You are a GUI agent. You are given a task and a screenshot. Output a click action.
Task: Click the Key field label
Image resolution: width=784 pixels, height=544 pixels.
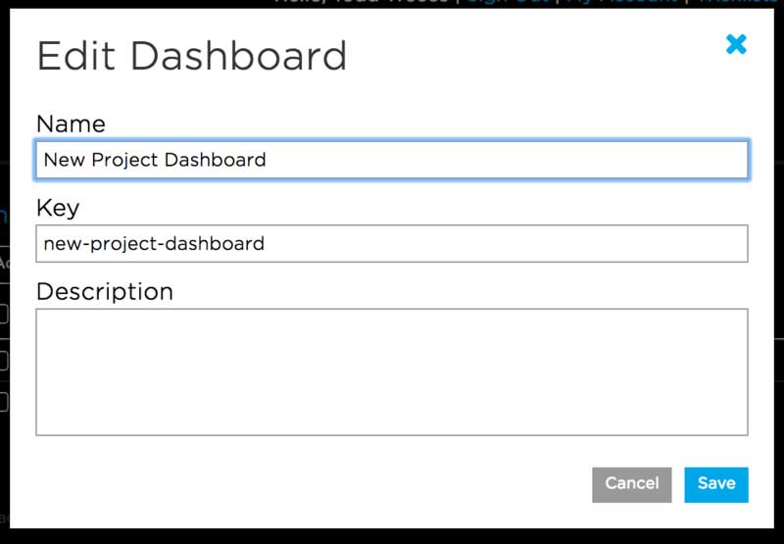[58, 208]
